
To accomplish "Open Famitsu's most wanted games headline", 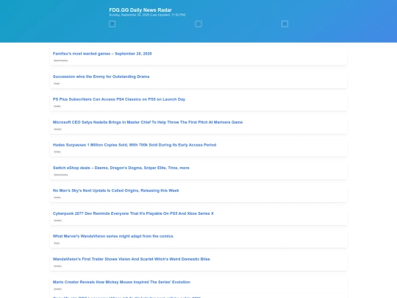I will (x=102, y=54).
